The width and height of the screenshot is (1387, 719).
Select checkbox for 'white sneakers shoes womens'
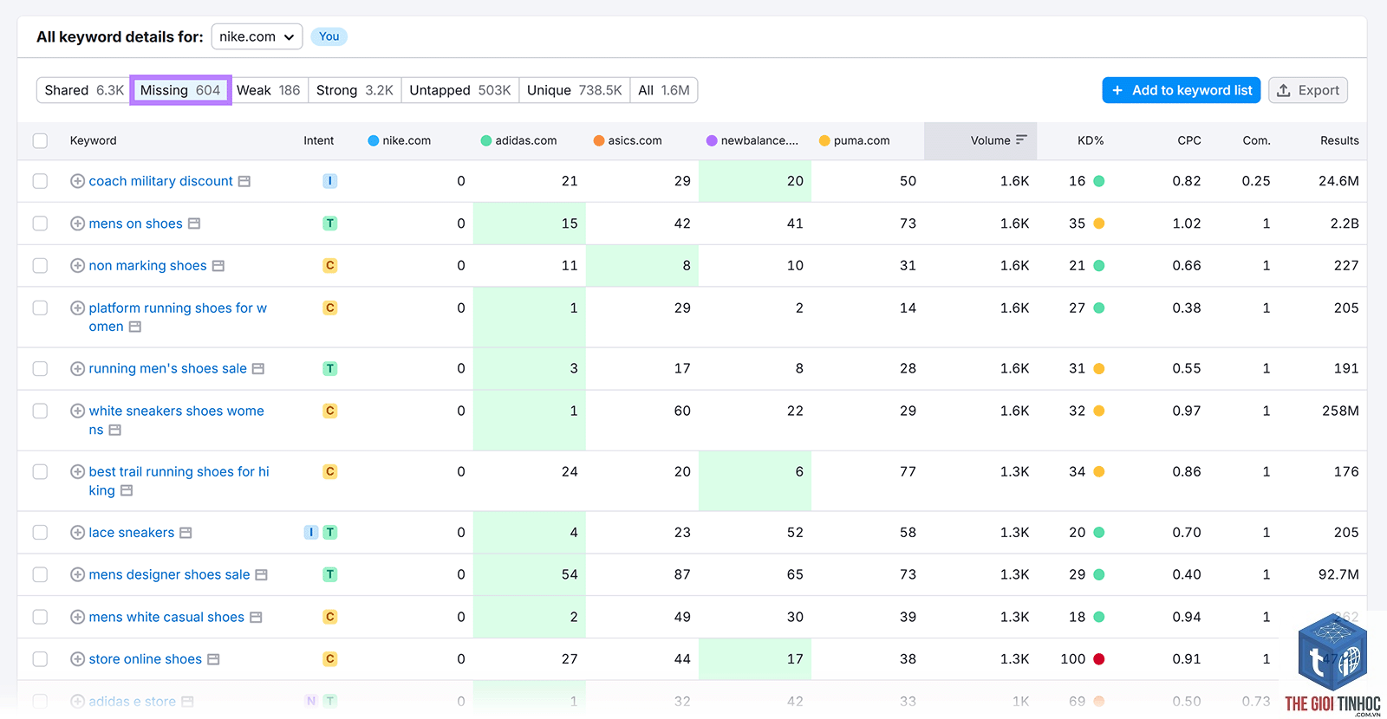(40, 411)
